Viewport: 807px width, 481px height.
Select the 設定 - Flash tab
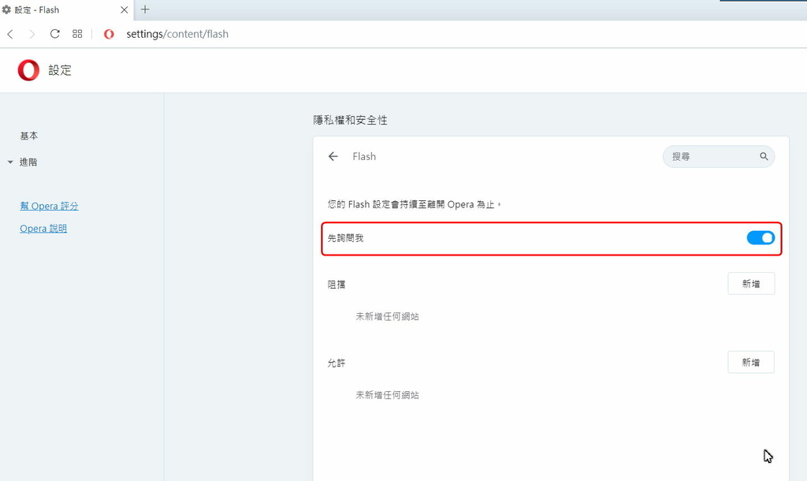pos(66,9)
